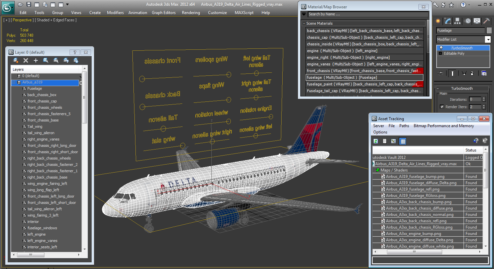Open the Options menu in Asset Tracking

coord(380,132)
